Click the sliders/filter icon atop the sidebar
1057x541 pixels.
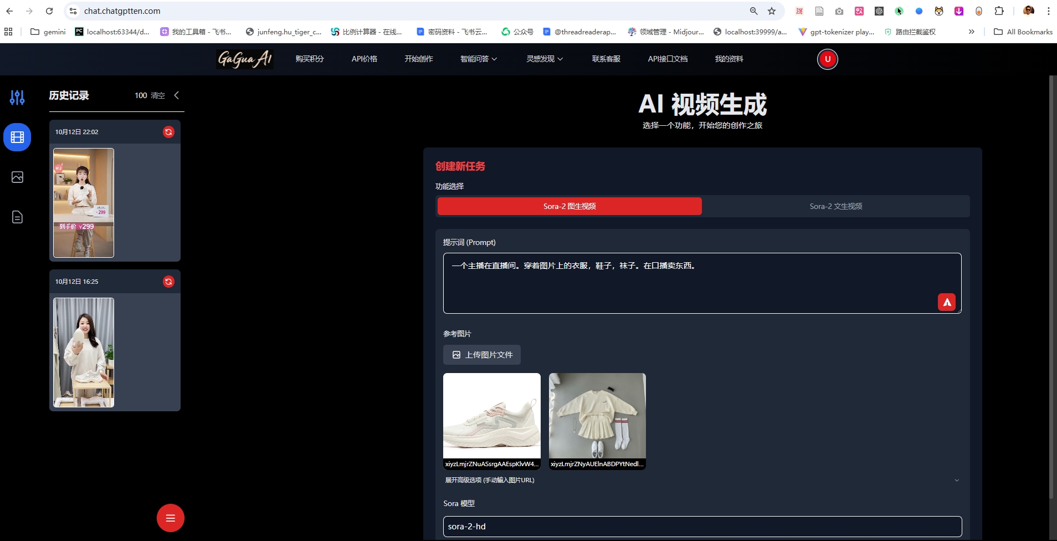[x=17, y=97]
